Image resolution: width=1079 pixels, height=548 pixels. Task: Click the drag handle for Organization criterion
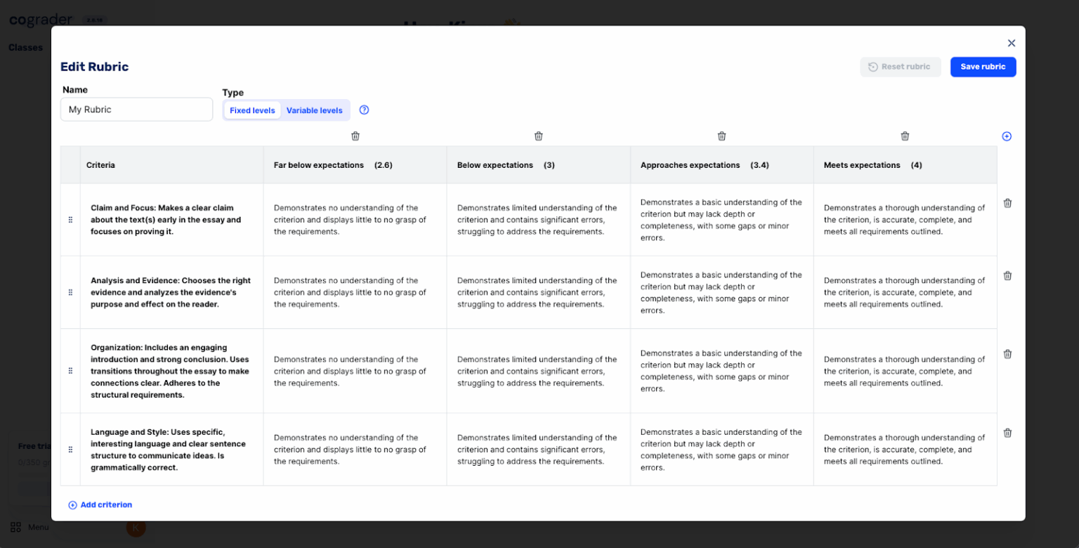(x=70, y=370)
